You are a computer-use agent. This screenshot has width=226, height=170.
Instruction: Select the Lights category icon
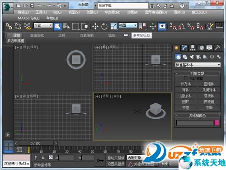click(192, 57)
